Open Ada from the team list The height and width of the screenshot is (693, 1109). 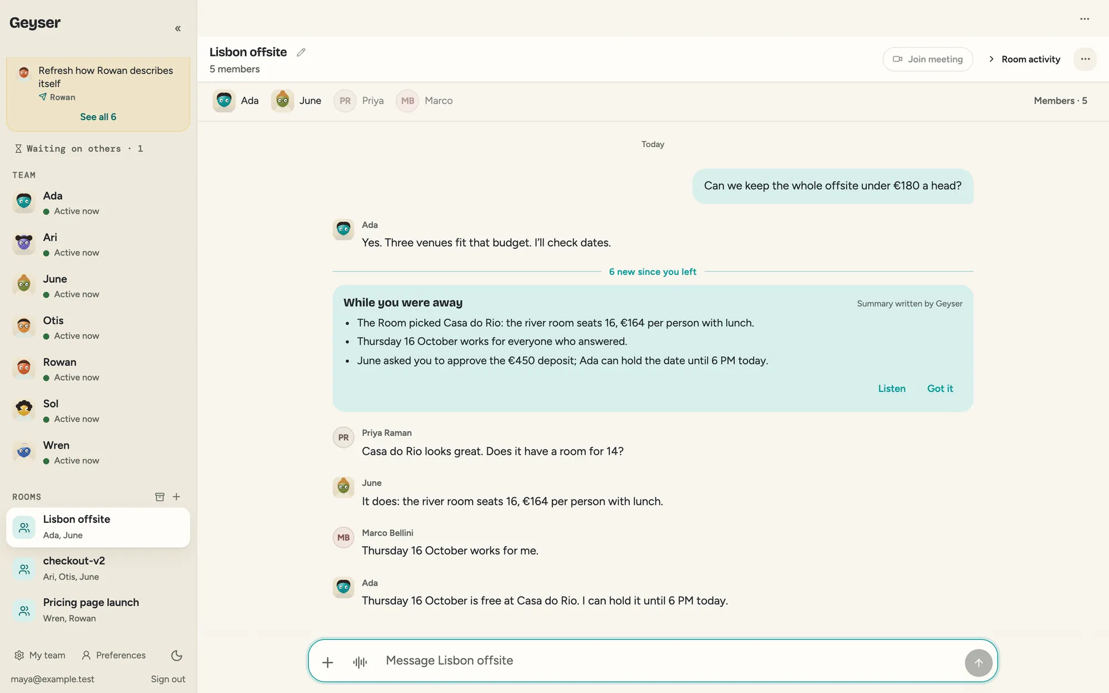click(98, 203)
